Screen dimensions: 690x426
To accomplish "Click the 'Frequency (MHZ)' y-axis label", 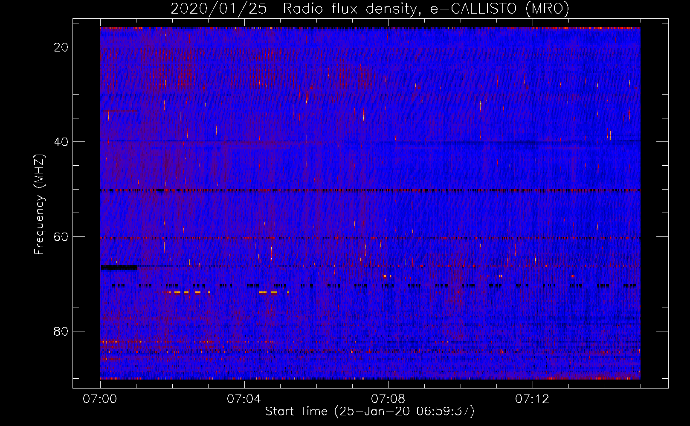I will [x=39, y=204].
